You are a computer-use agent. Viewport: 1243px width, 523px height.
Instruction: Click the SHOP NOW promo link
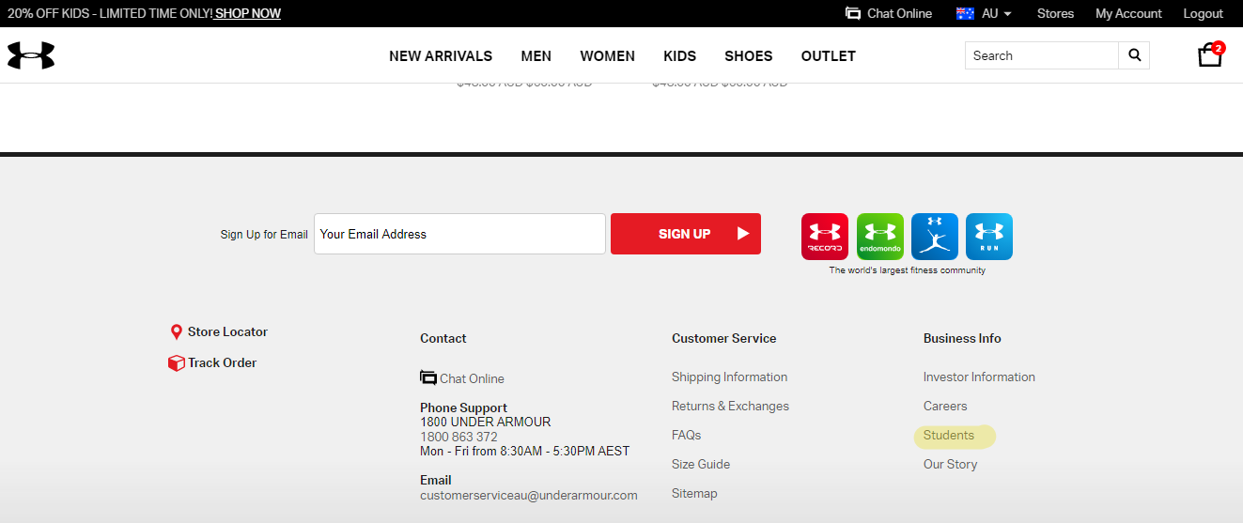(x=248, y=13)
